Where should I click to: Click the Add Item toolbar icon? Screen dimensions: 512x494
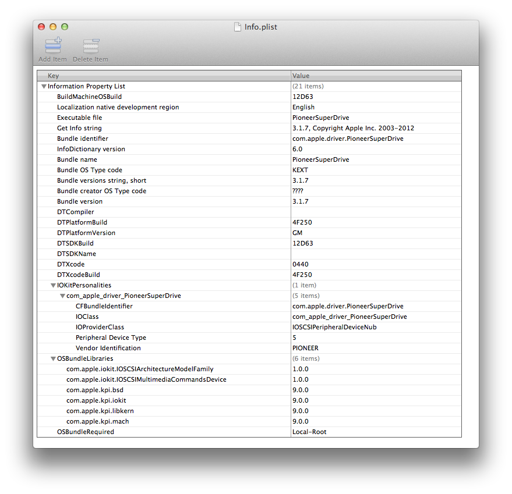[53, 45]
